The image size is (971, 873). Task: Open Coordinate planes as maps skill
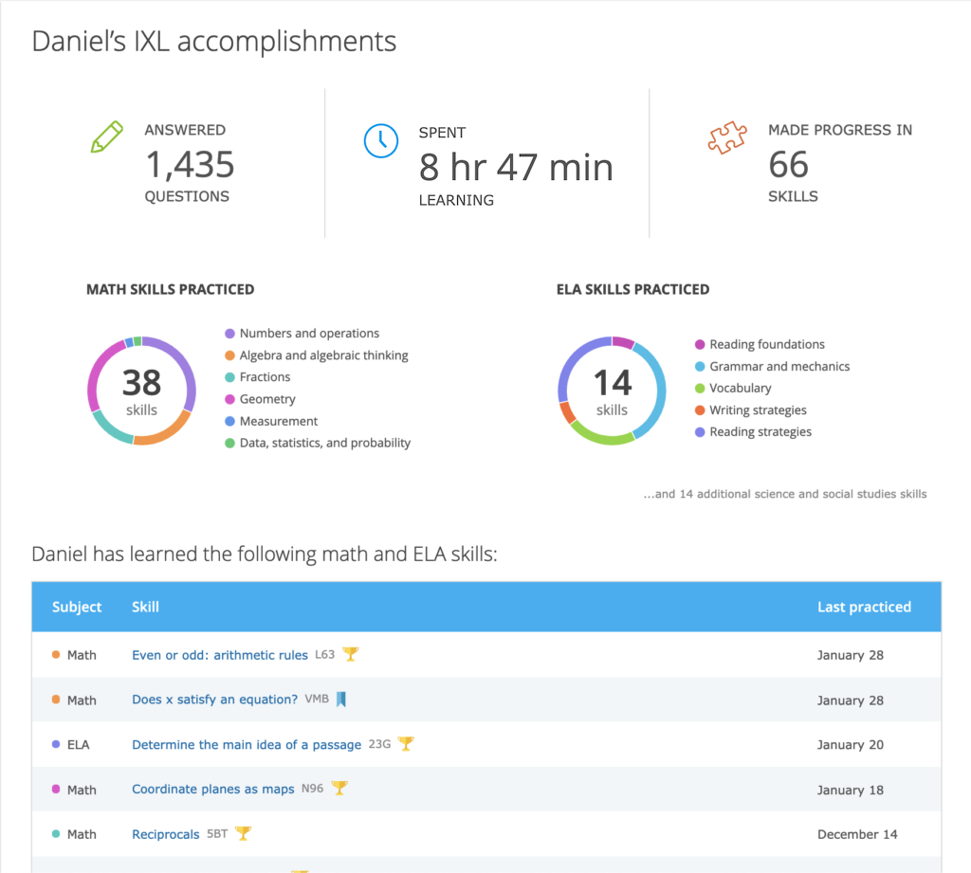point(213,790)
